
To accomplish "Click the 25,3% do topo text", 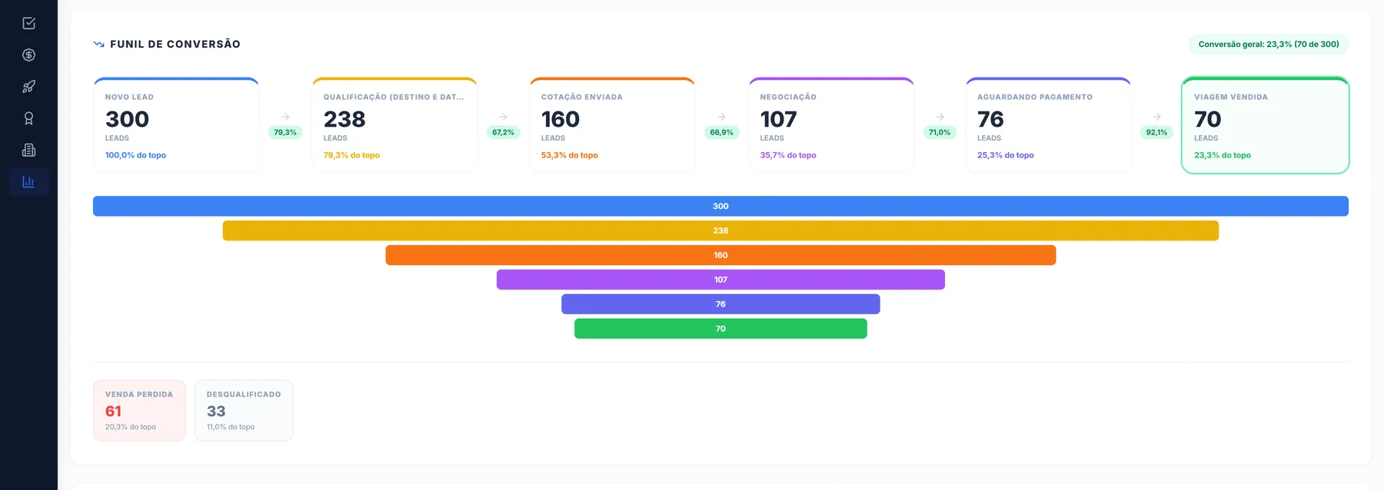I will click(1005, 155).
